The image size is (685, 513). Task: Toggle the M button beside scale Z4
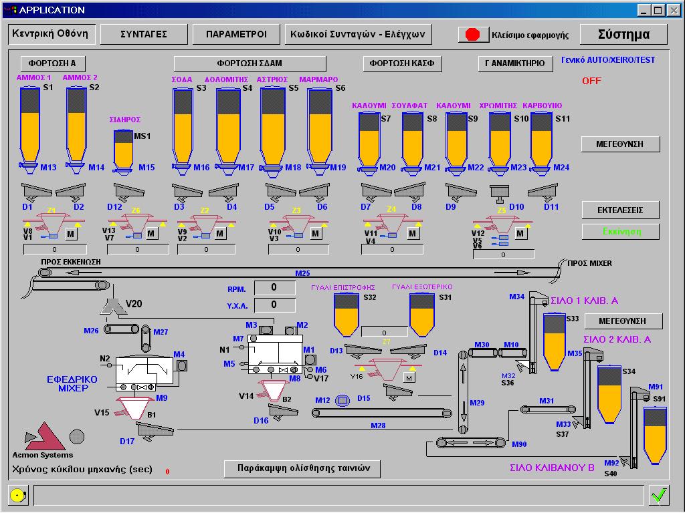[x=413, y=234]
